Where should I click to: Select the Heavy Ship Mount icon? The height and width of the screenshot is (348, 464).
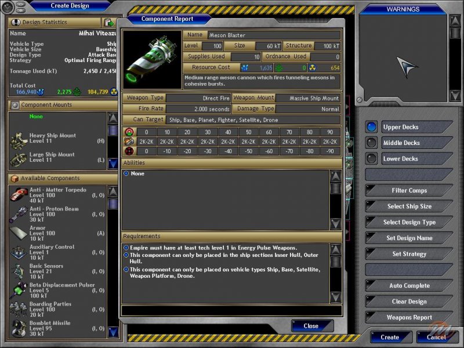[x=20, y=139]
